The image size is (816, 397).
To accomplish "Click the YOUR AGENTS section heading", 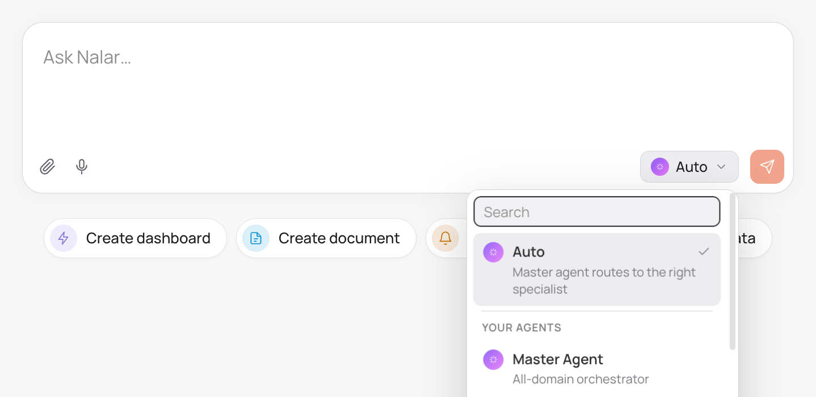I will coord(521,328).
